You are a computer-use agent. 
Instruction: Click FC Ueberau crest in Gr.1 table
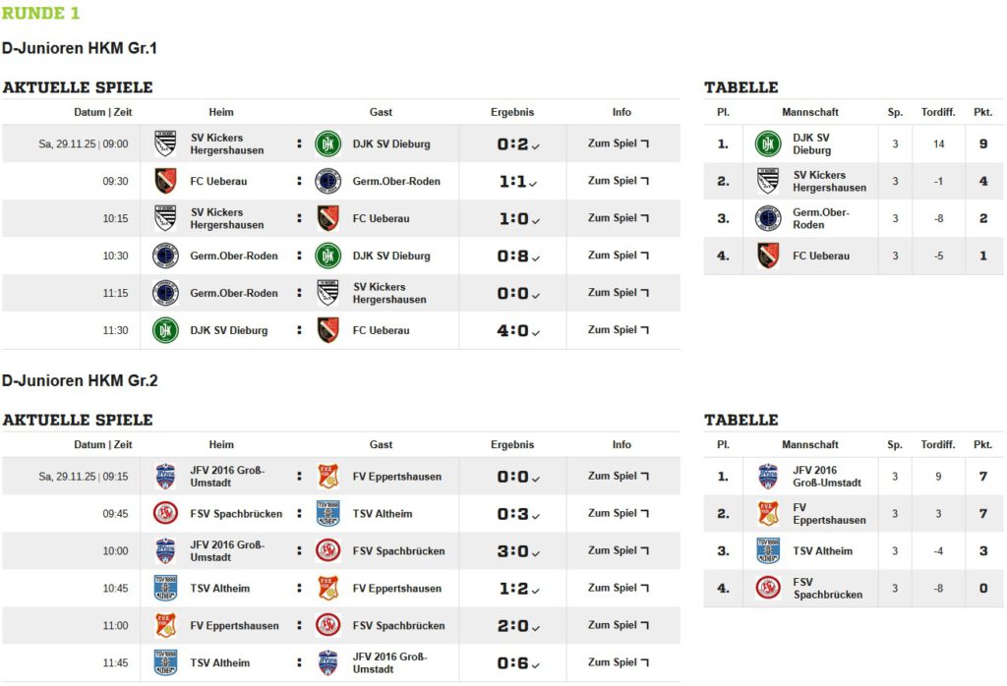point(768,256)
